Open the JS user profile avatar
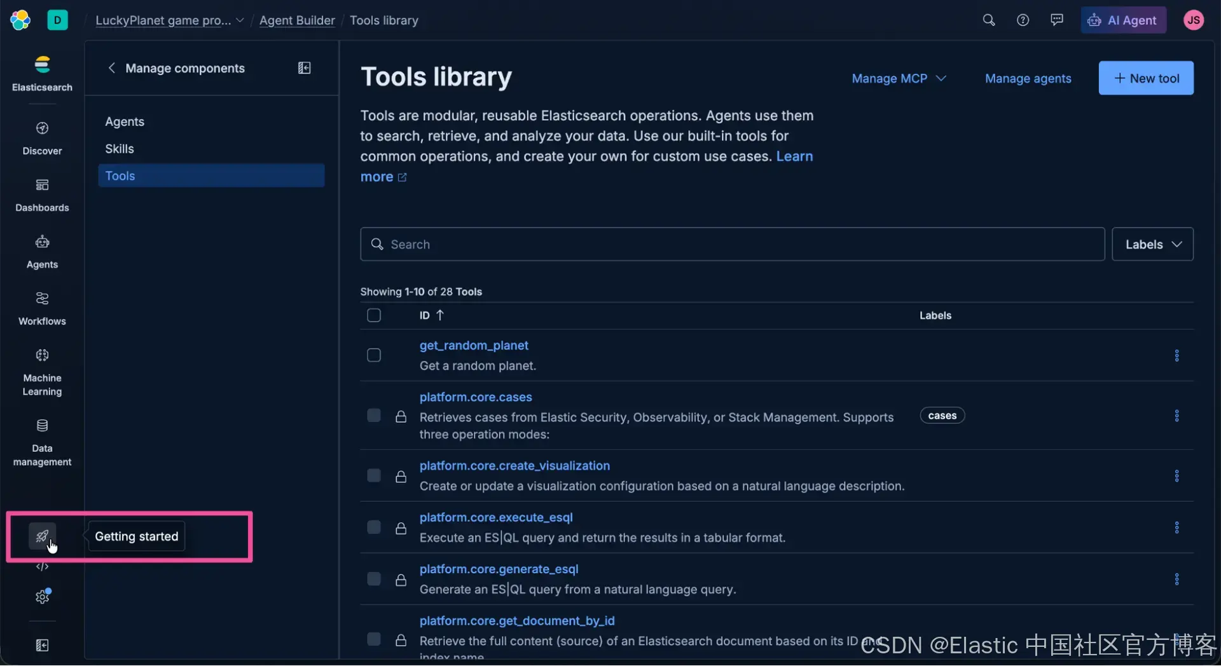The height and width of the screenshot is (666, 1221). click(1194, 20)
